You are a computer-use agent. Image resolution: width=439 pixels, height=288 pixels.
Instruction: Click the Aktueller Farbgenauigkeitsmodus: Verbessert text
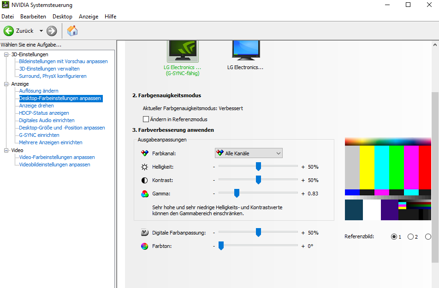tap(193, 108)
